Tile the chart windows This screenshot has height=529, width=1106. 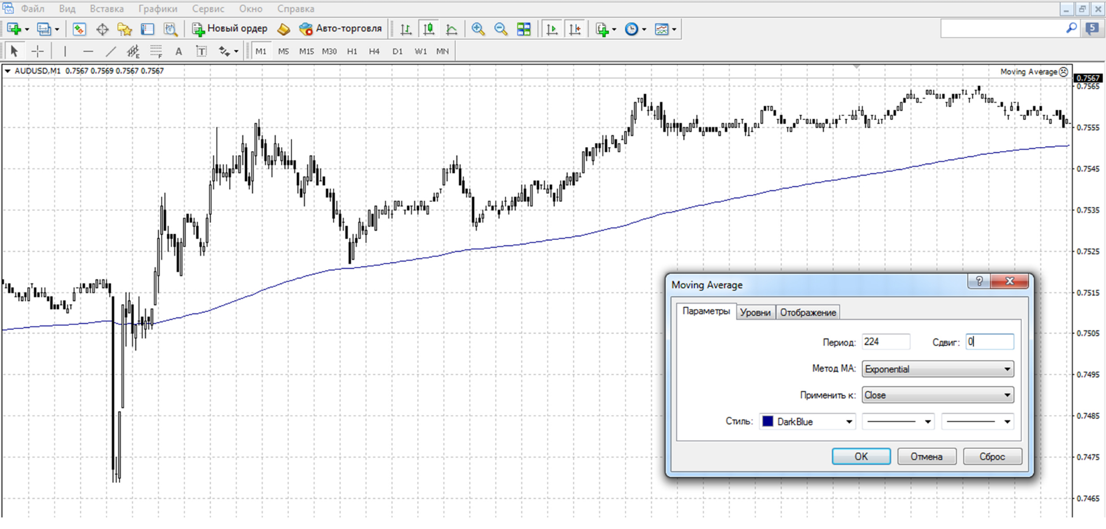click(x=524, y=29)
